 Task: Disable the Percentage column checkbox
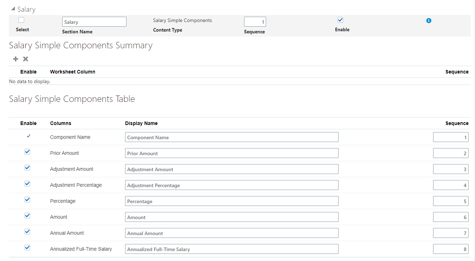pyautogui.click(x=27, y=200)
